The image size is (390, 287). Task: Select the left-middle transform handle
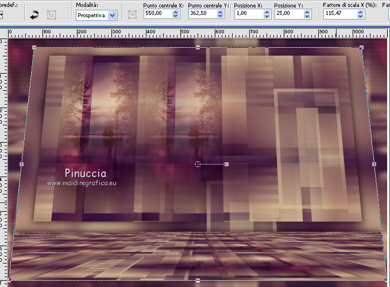(x=22, y=164)
